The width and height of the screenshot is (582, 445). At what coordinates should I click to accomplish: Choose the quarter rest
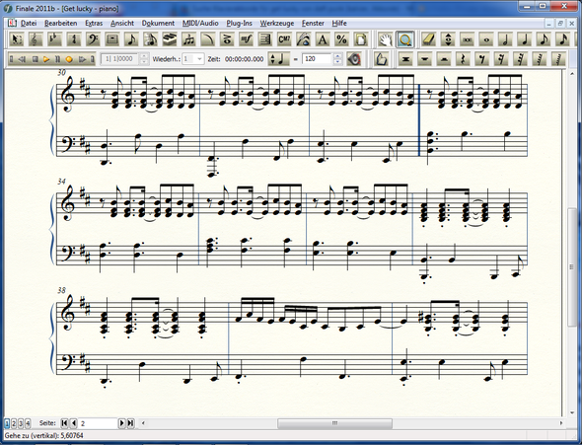coord(463,59)
